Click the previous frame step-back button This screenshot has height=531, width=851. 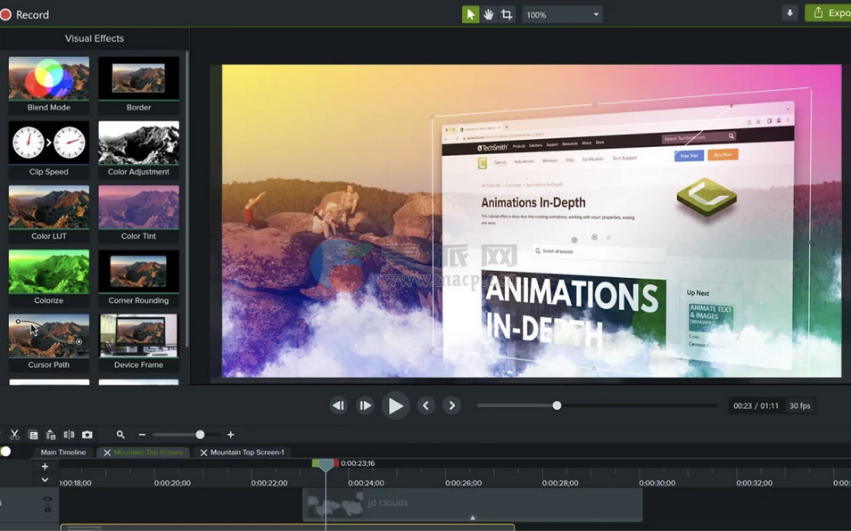(339, 405)
